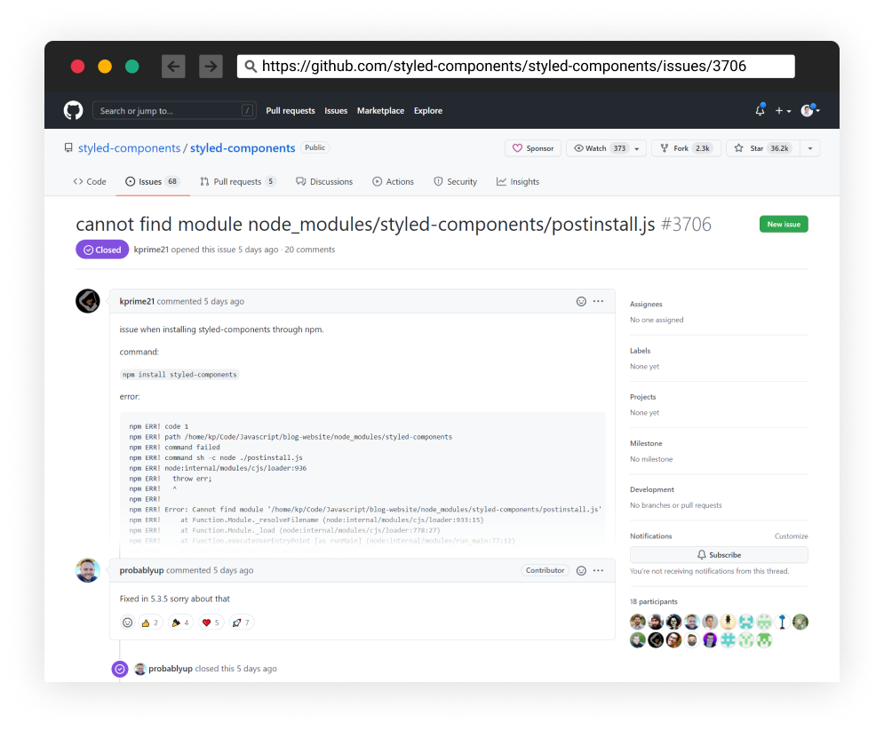This screenshot has width=884, height=730.
Task: Click the '5 days ago' timestamp on kprime21's comment
Action: (x=224, y=302)
